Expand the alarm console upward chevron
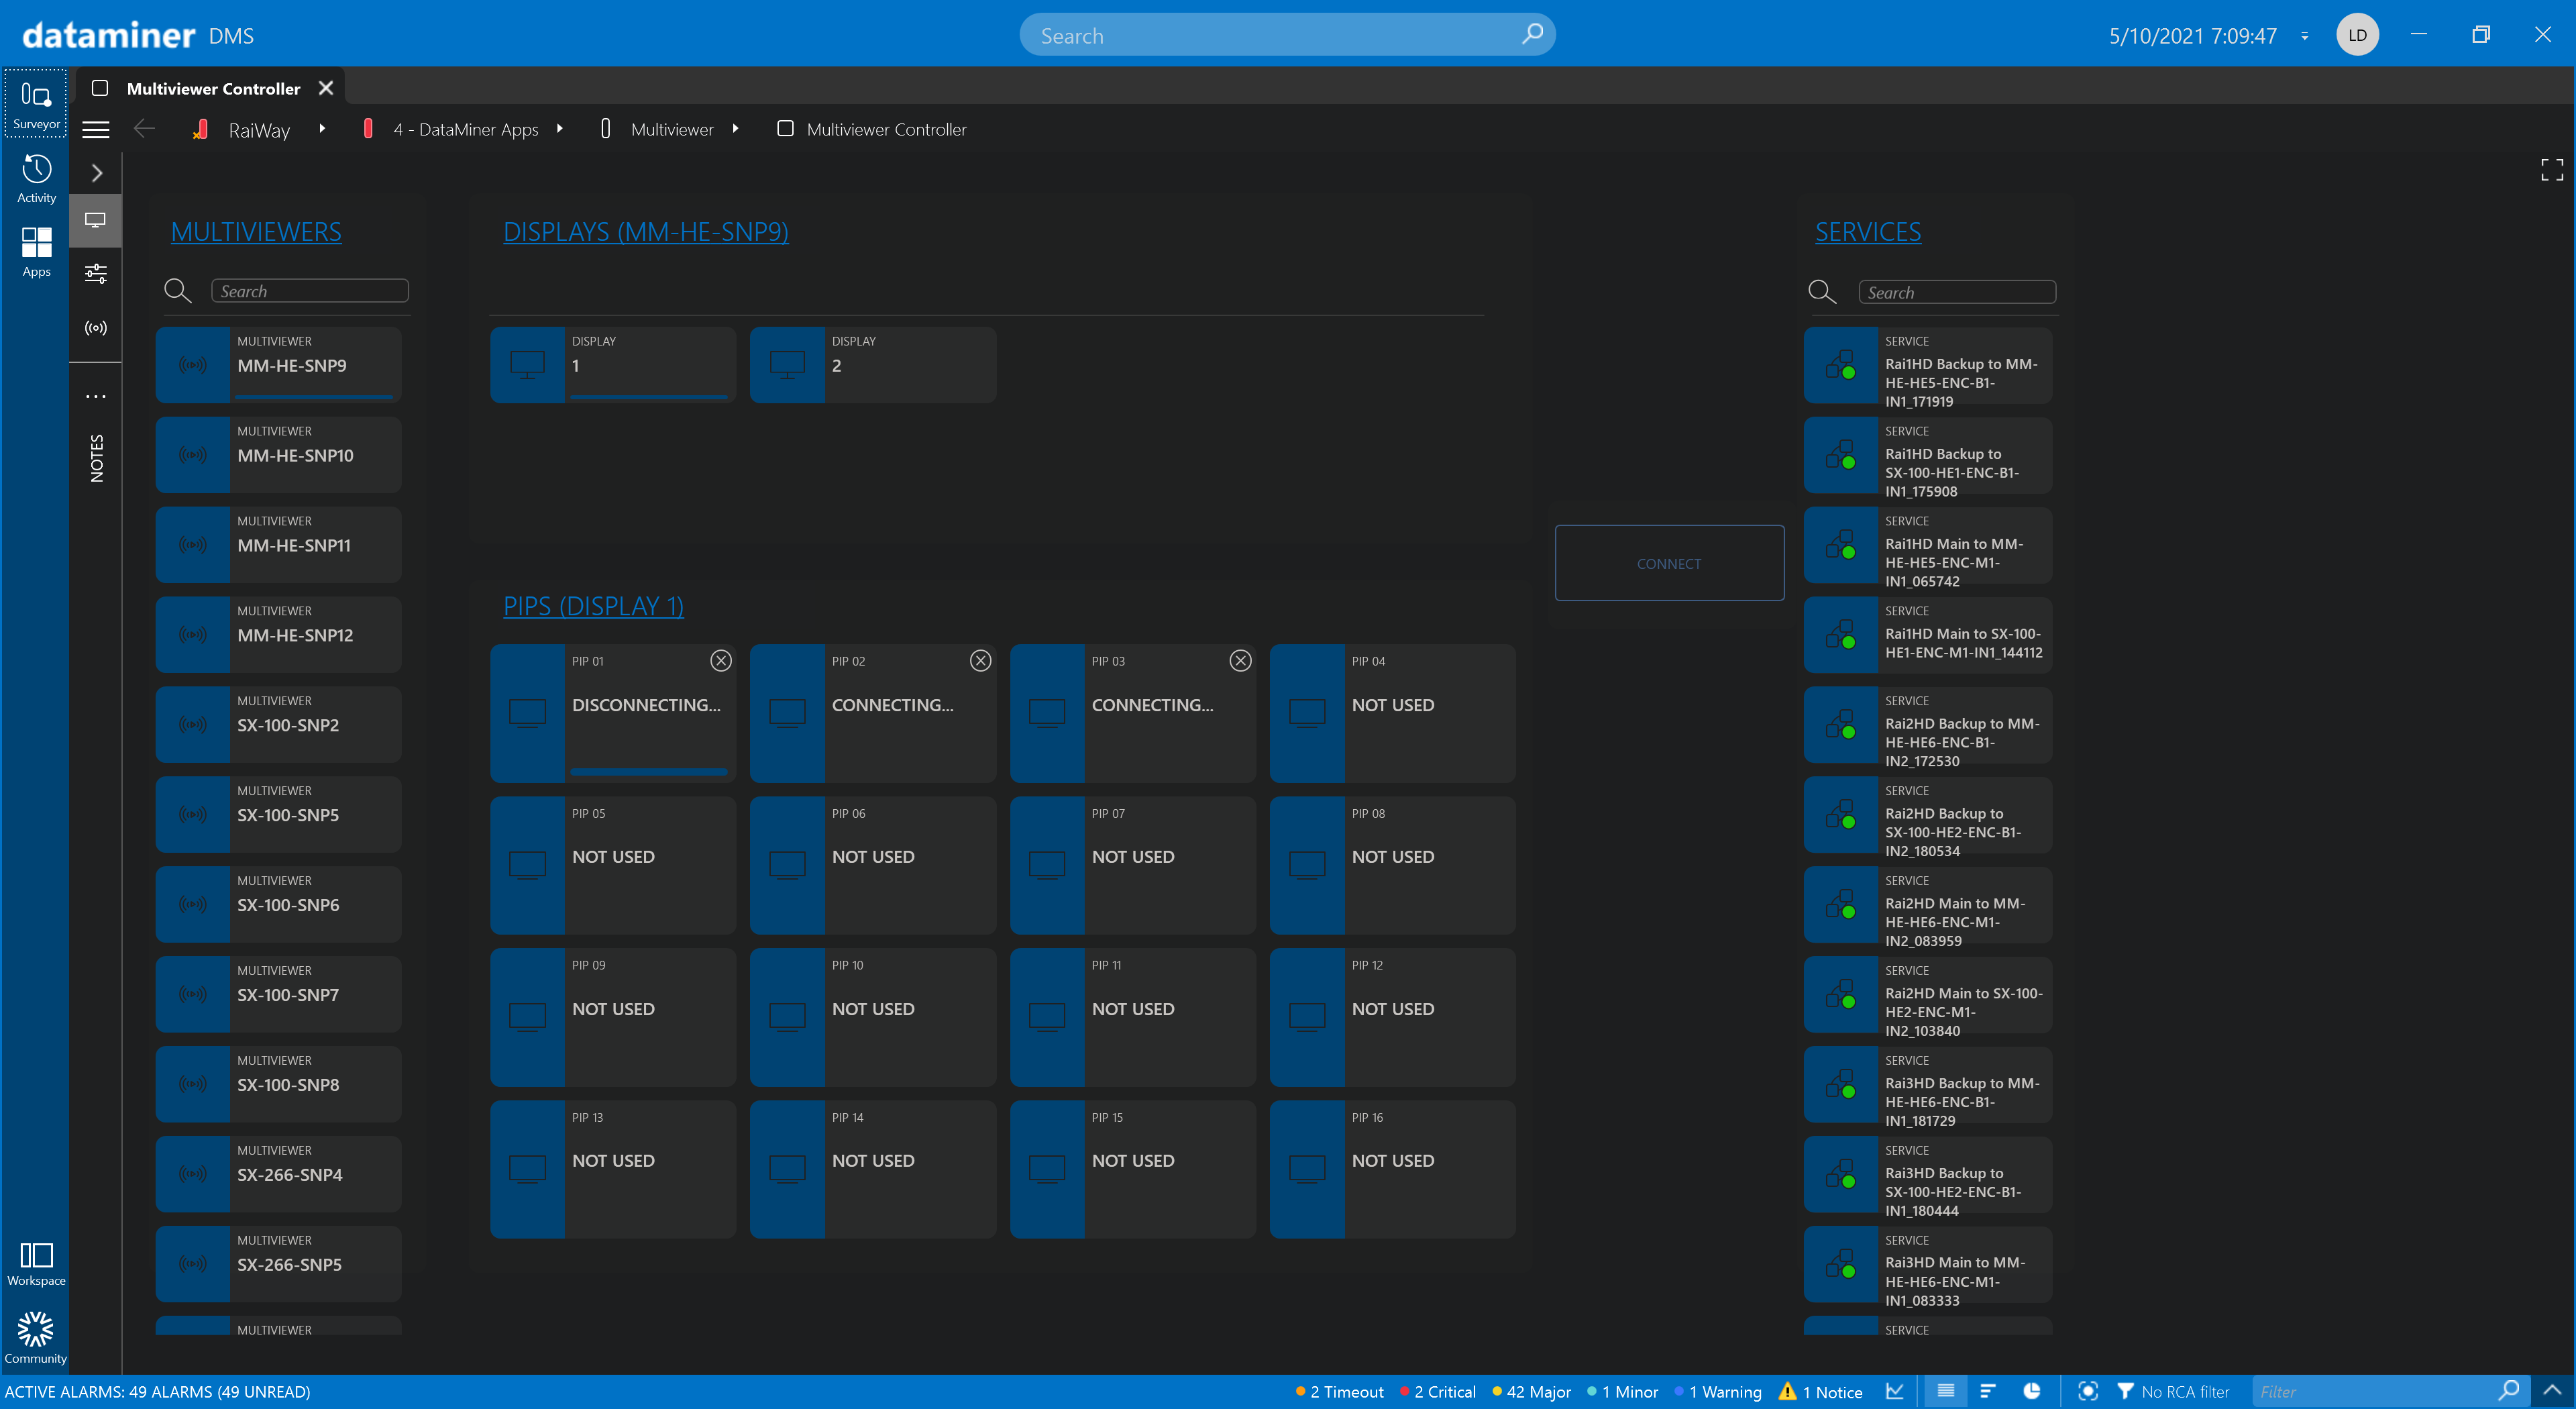2576x1409 pixels. click(x=2552, y=1390)
